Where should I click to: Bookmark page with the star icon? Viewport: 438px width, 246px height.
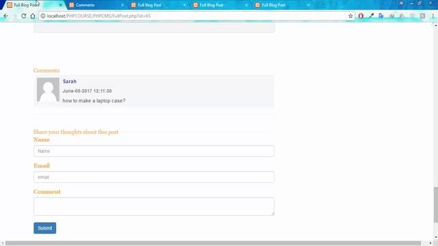click(350, 16)
